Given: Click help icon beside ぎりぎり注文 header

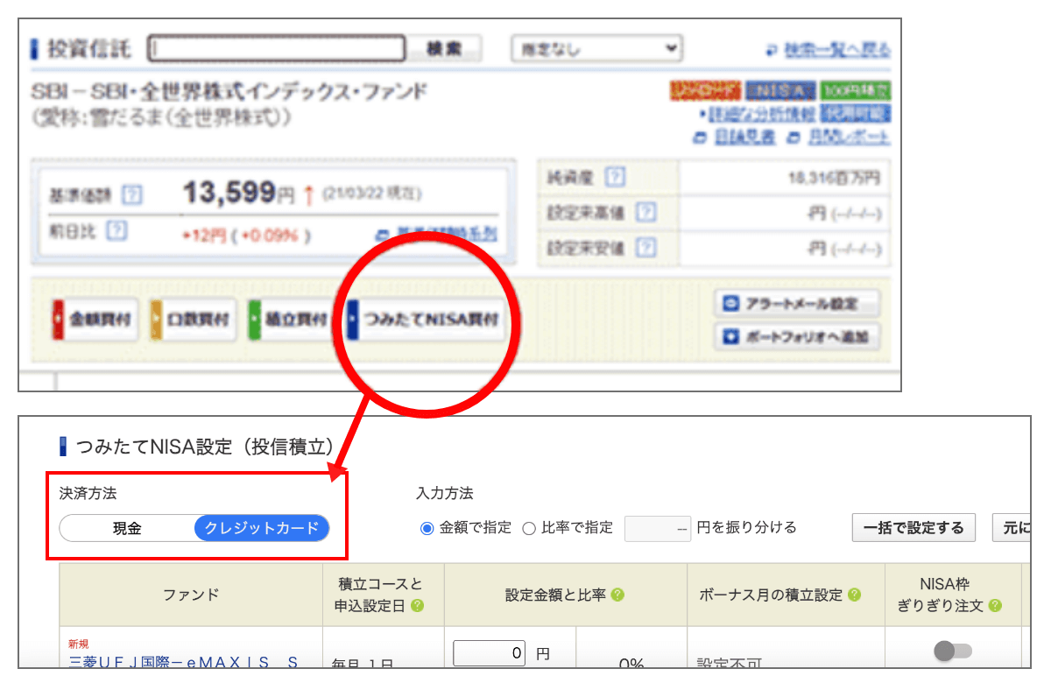Looking at the screenshot, I should [x=994, y=606].
